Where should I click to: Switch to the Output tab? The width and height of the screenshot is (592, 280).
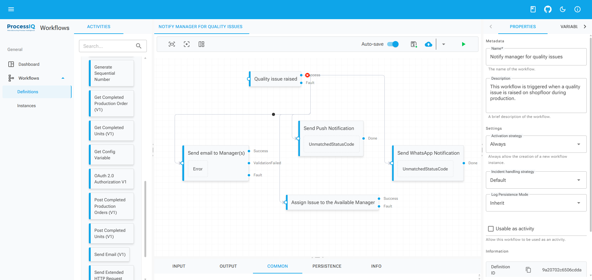click(x=228, y=266)
